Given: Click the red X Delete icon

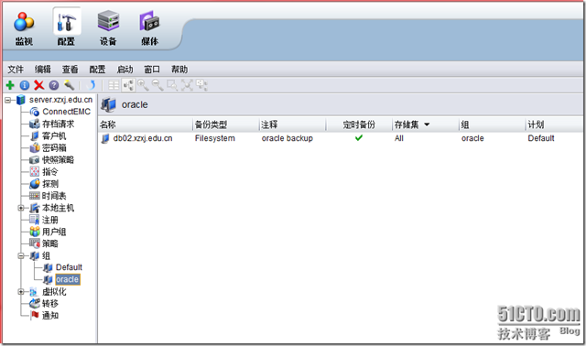Looking at the screenshot, I should coord(38,85).
